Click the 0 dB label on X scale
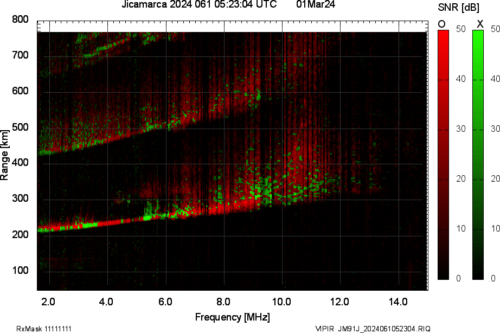500x333 pixels. (493, 278)
